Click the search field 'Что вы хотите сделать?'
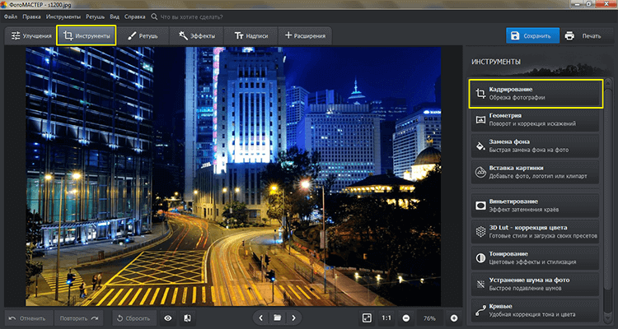Screen dimensions: 618x329 pos(185,16)
